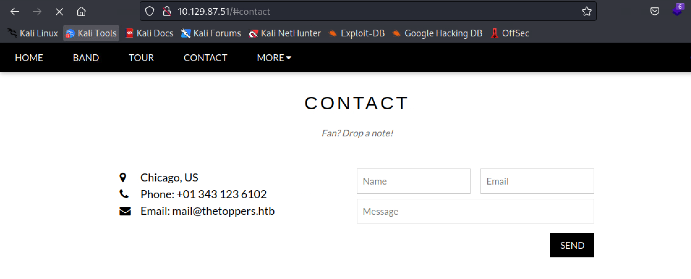This screenshot has height=279, width=691.
Task: Submit the form with the SEND button
Action: 572,245
